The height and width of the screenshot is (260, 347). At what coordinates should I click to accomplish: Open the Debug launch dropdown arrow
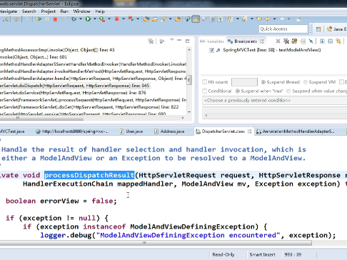coord(81,19)
